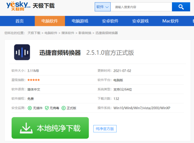Viewport: 194px width, 143px height.
Task: Open the 首页 navigation tab
Action: point(19,21)
